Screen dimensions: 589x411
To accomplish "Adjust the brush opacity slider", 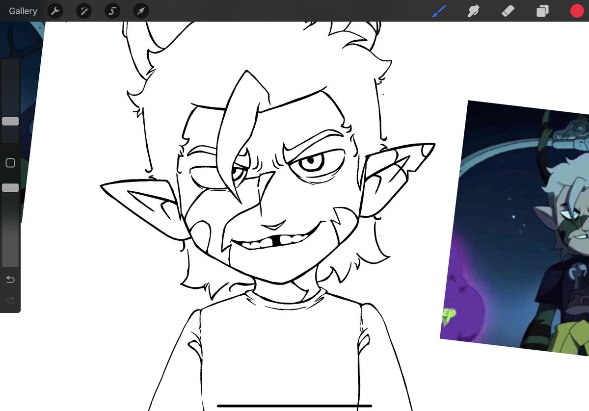I will pos(10,188).
